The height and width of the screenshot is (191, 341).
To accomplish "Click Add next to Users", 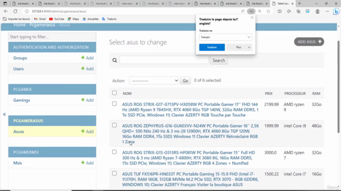I will pyautogui.click(x=87, y=68).
